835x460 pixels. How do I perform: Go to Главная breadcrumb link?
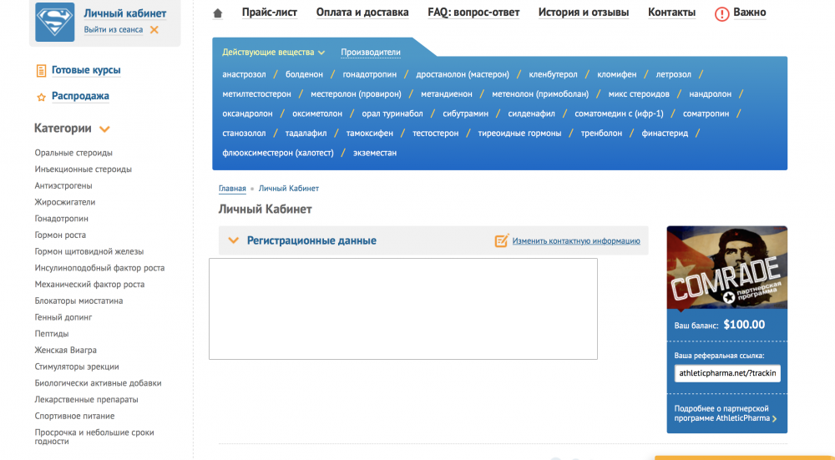(x=232, y=189)
